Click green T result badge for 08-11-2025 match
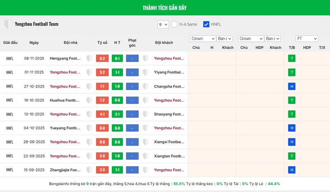The image size is (330, 192). pos(292,59)
